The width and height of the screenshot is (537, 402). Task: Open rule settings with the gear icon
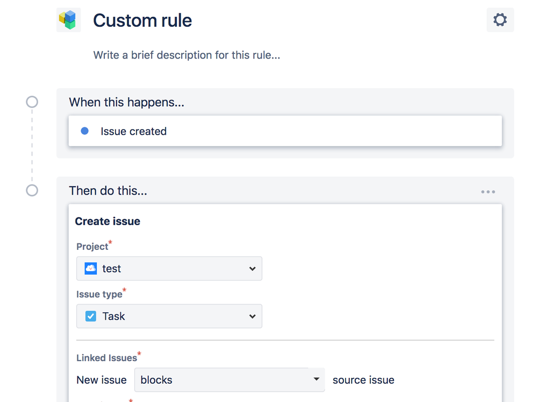pos(500,20)
